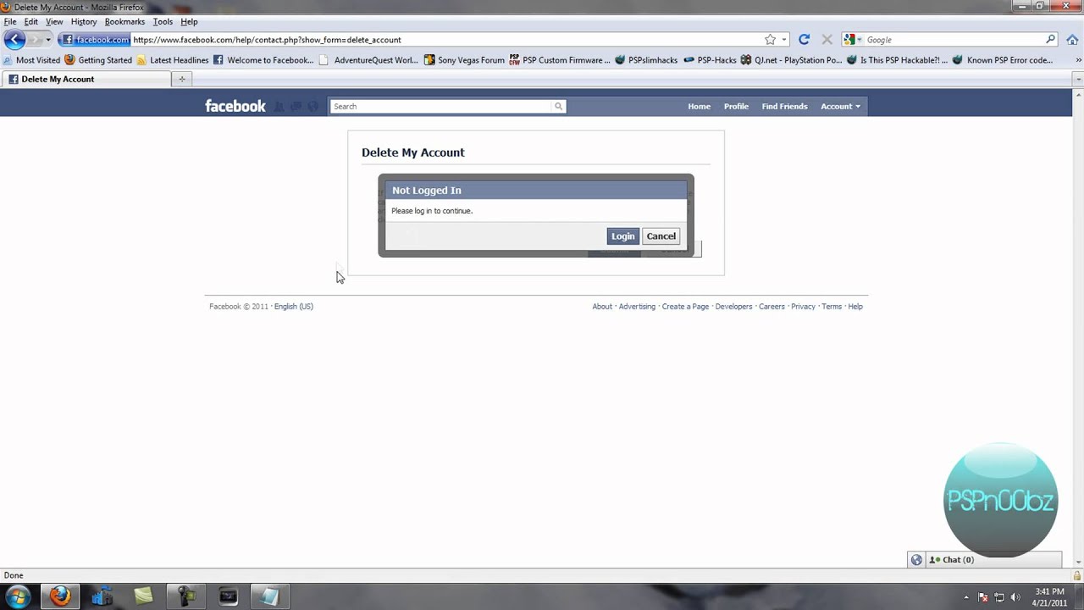Open the Advertising footer link
Image resolution: width=1084 pixels, height=610 pixels.
click(637, 307)
